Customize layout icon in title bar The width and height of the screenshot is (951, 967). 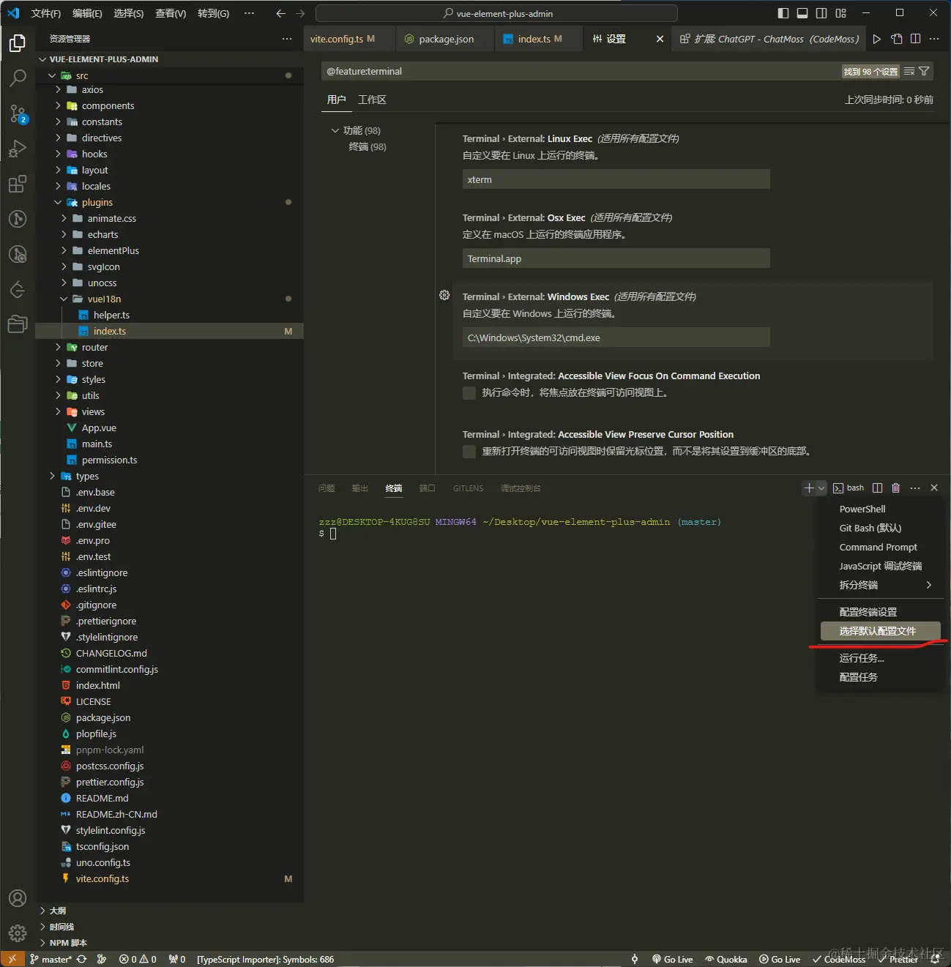841,13
